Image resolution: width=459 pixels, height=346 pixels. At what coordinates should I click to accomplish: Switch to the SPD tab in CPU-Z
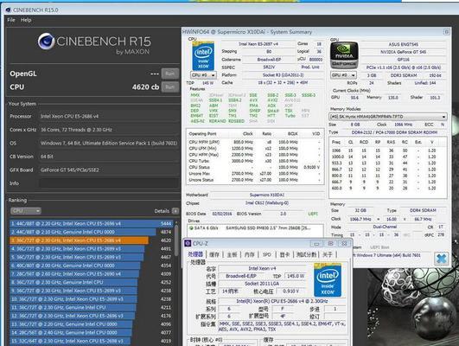pyautogui.click(x=267, y=254)
